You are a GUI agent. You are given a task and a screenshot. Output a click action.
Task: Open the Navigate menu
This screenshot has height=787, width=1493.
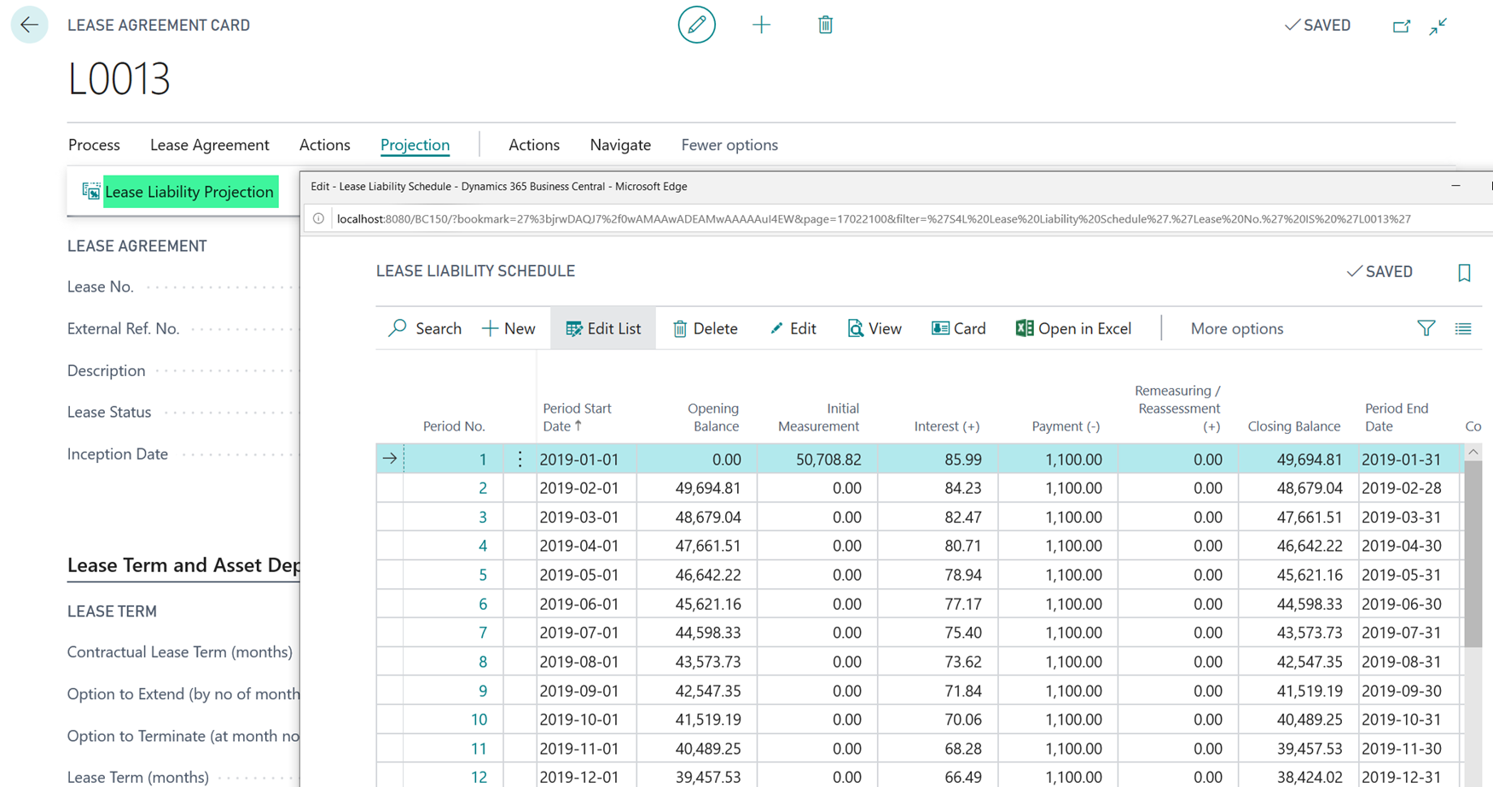click(620, 145)
